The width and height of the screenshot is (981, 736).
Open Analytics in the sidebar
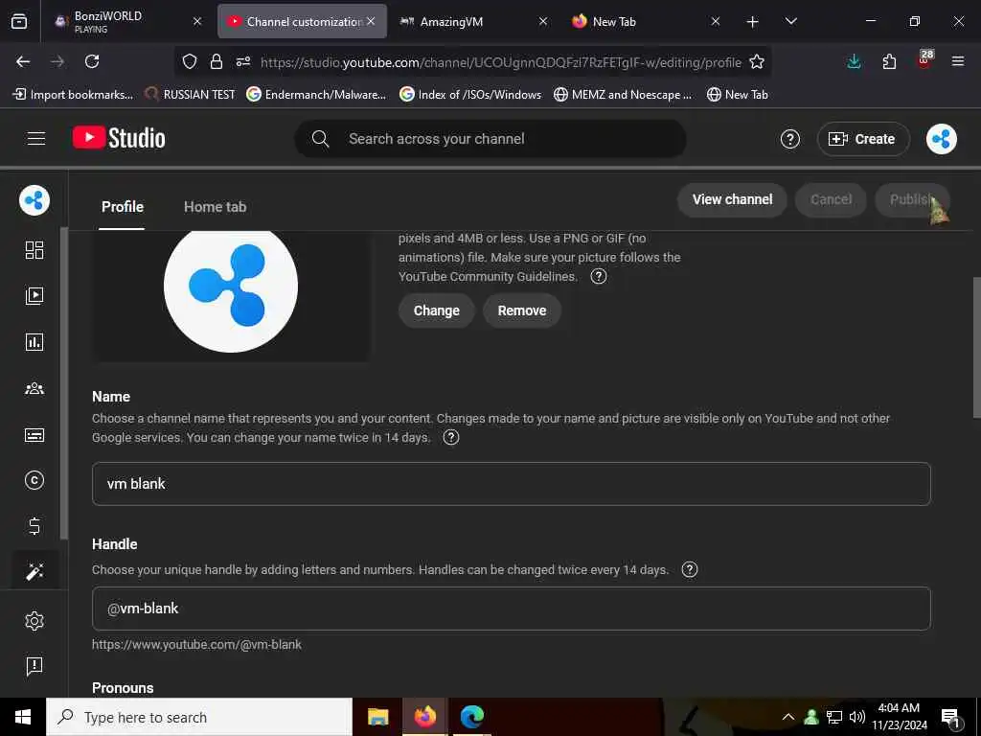[34, 342]
